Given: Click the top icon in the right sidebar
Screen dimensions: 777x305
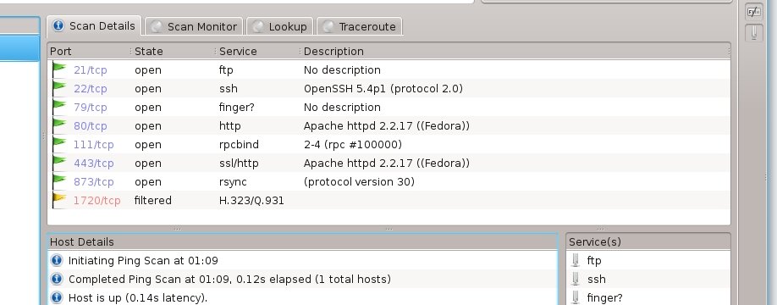Looking at the screenshot, I should coord(753,11).
